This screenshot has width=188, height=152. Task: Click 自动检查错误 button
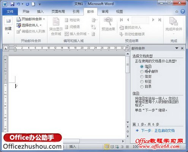click(x=132, y=34)
